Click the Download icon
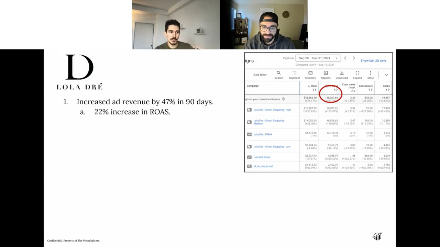 pos(342,73)
